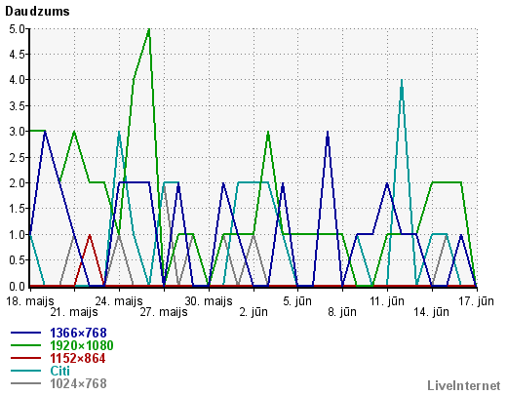Image resolution: width=507 pixels, height=395 pixels.
Task: Click the 4.5 y-axis value
Action: pos(17,55)
